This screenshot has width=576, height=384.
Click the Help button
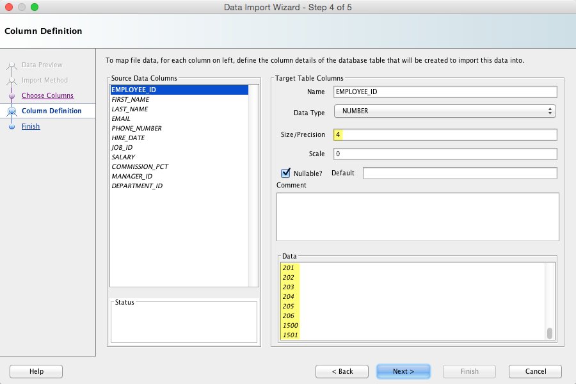(36, 371)
